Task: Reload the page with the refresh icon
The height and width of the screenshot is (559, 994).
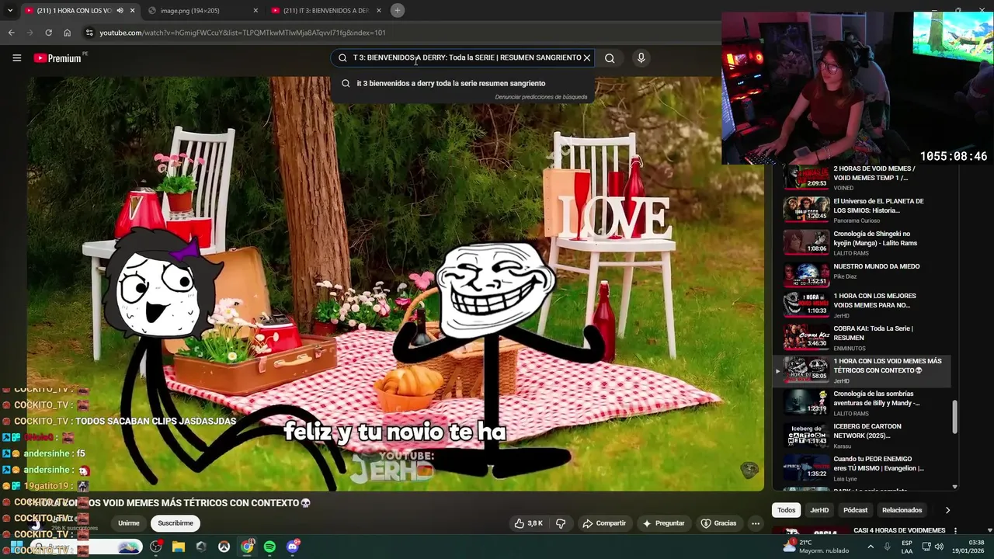Action: [48, 33]
